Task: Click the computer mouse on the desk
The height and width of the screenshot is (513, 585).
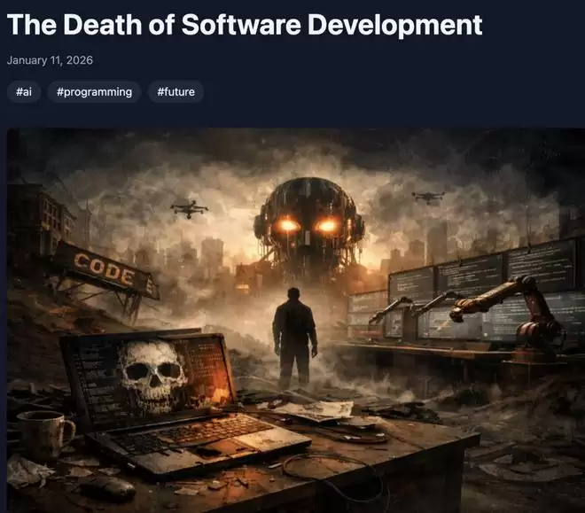Action: tap(106, 488)
